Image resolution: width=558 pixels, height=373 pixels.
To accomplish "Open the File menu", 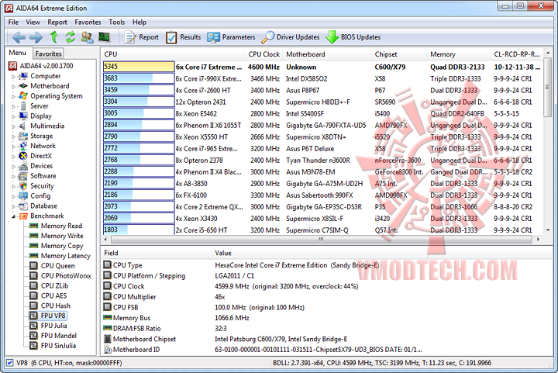I will pyautogui.click(x=13, y=22).
